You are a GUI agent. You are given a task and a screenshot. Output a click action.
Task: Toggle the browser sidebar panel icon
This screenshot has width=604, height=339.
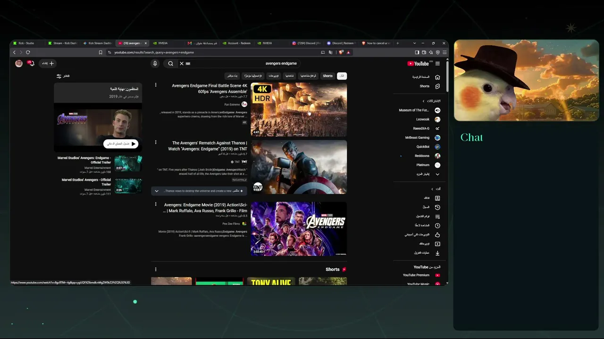(417, 52)
